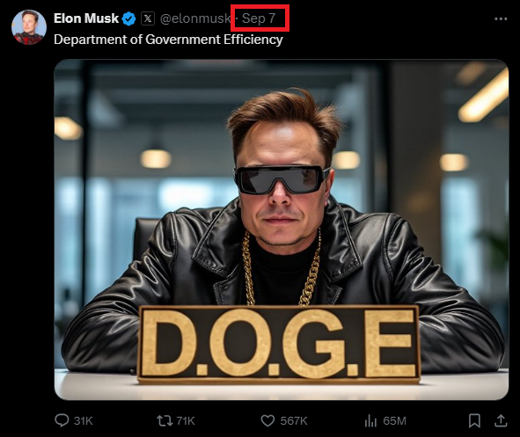
Task: Click the 31K replies count
Action: pos(84,421)
